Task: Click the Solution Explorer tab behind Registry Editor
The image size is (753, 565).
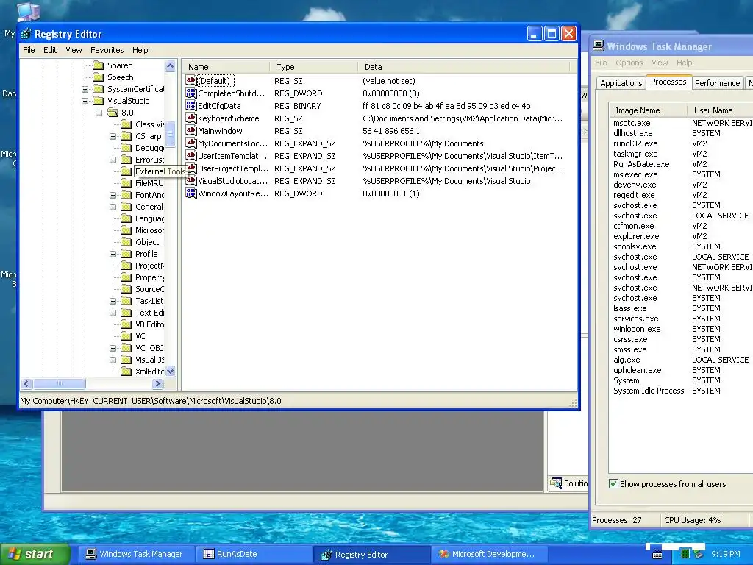Action: [569, 483]
